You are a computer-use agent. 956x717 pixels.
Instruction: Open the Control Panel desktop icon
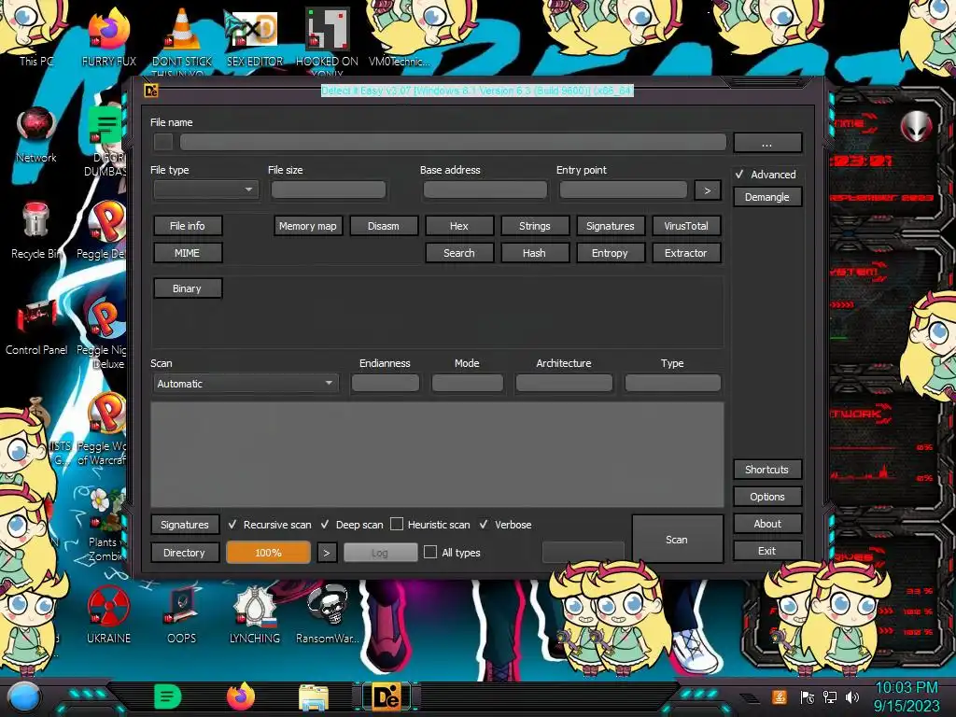point(36,326)
